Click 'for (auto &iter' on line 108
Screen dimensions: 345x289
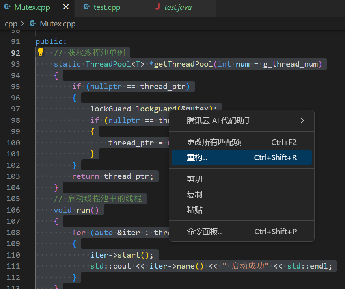(x=106, y=233)
